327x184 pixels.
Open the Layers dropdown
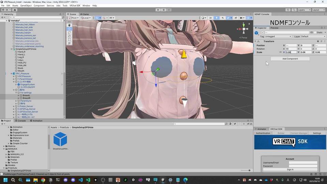pos(304,10)
